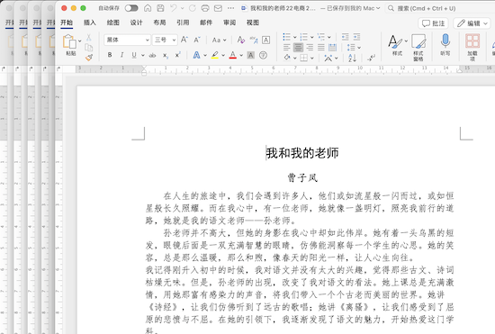Toggle subscript formatting

[x=166, y=55]
